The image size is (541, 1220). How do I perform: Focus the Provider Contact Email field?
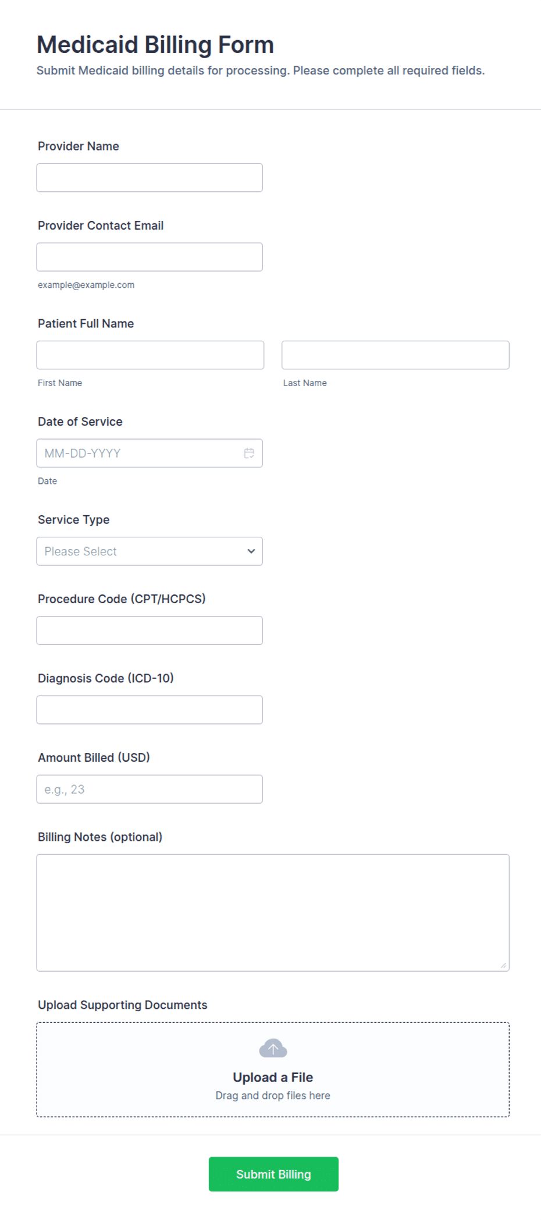(x=150, y=257)
